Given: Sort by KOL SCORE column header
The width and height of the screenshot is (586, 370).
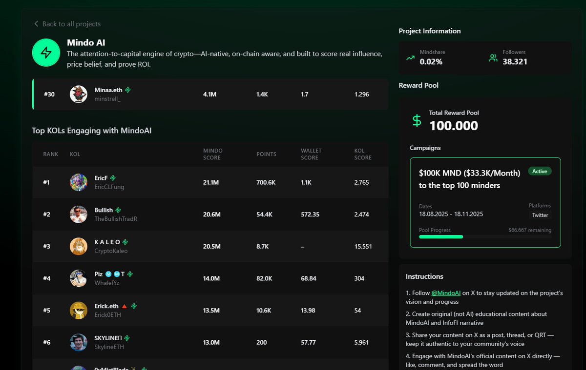Looking at the screenshot, I should [363, 154].
